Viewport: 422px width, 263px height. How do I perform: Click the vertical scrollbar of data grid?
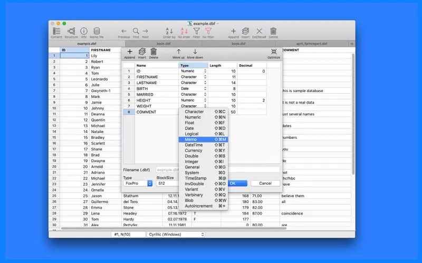[353, 114]
